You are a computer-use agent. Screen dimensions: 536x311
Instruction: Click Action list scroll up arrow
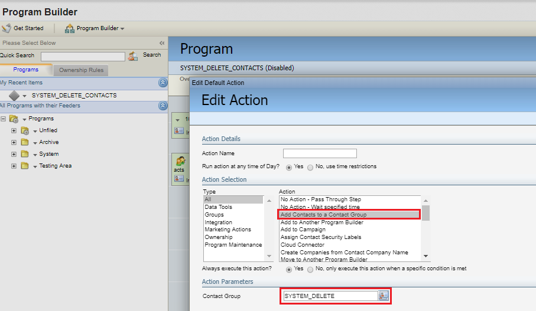click(425, 201)
